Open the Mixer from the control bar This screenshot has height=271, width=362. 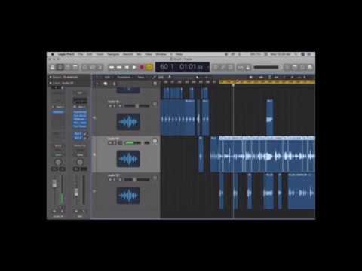93,67
